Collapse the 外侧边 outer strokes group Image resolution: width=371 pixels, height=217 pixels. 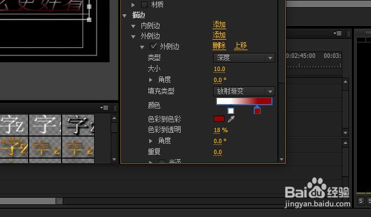click(x=133, y=37)
